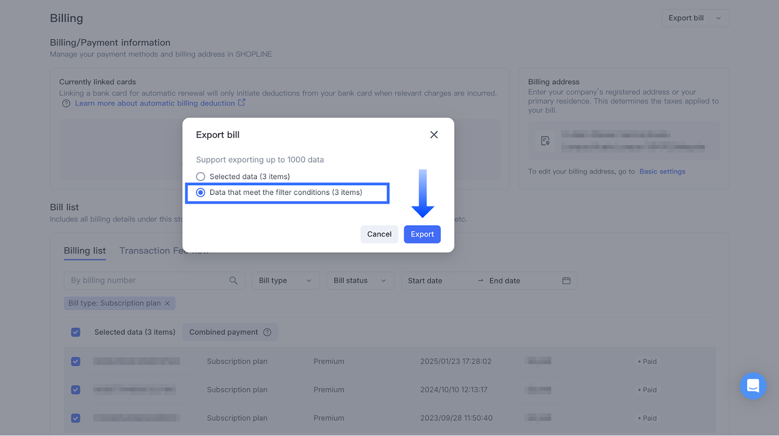
Task: Click the billing address document icon
Action: coord(545,141)
